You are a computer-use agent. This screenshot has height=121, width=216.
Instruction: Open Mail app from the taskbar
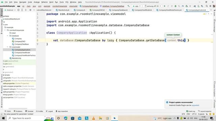(x=80, y=118)
